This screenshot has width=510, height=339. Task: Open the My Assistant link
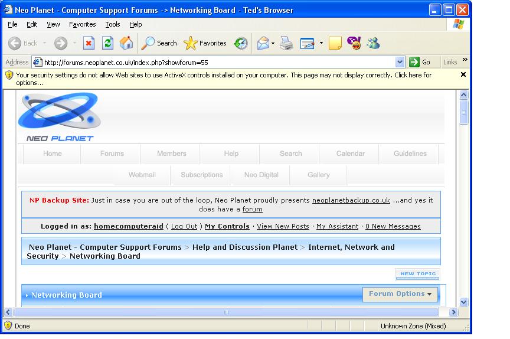coord(337,226)
